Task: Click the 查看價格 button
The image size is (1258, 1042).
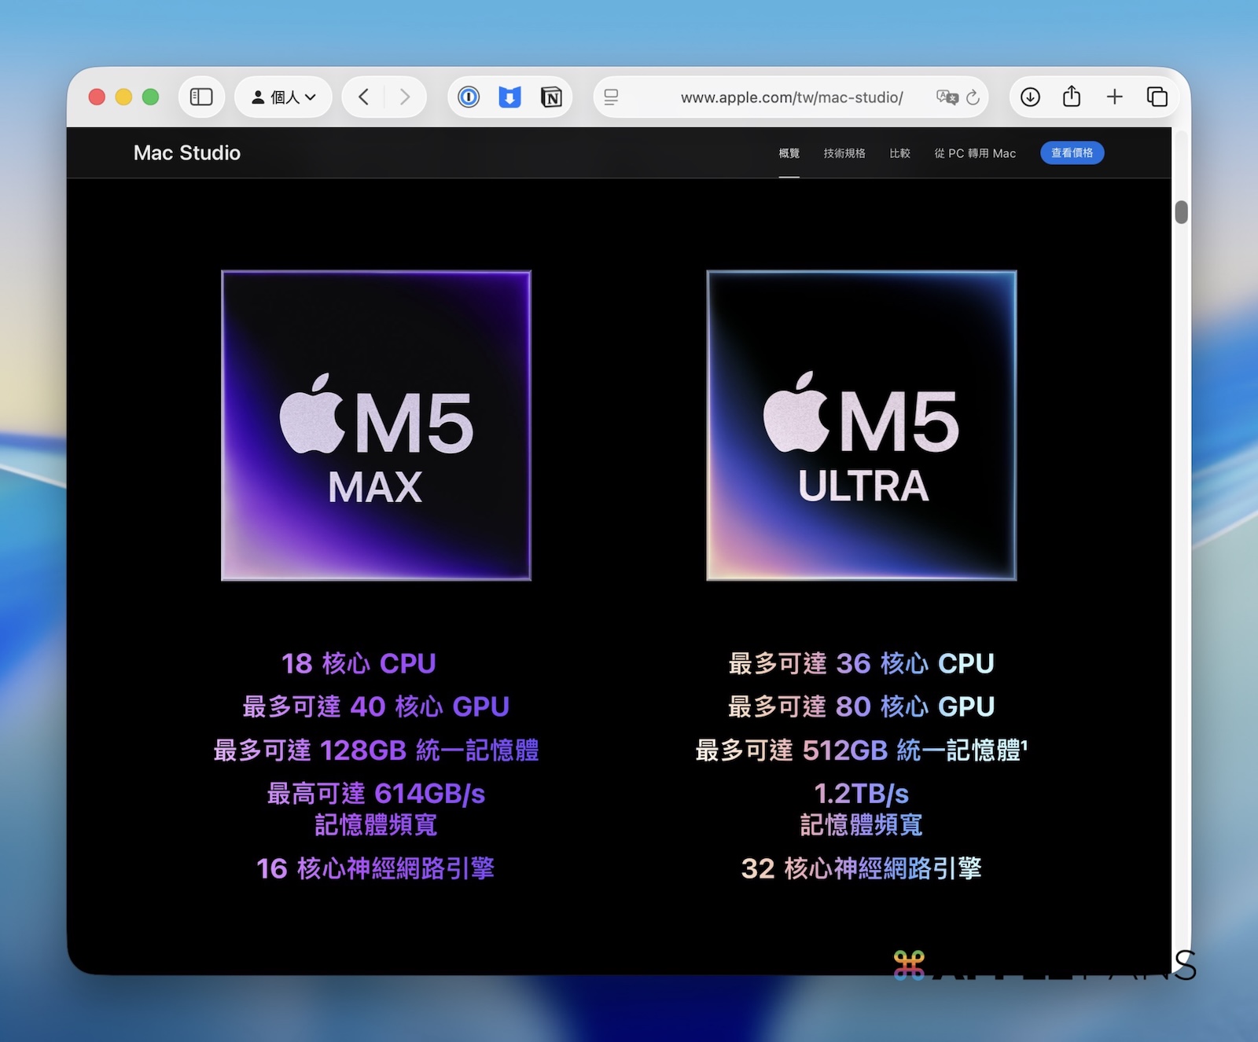Action: tap(1072, 152)
